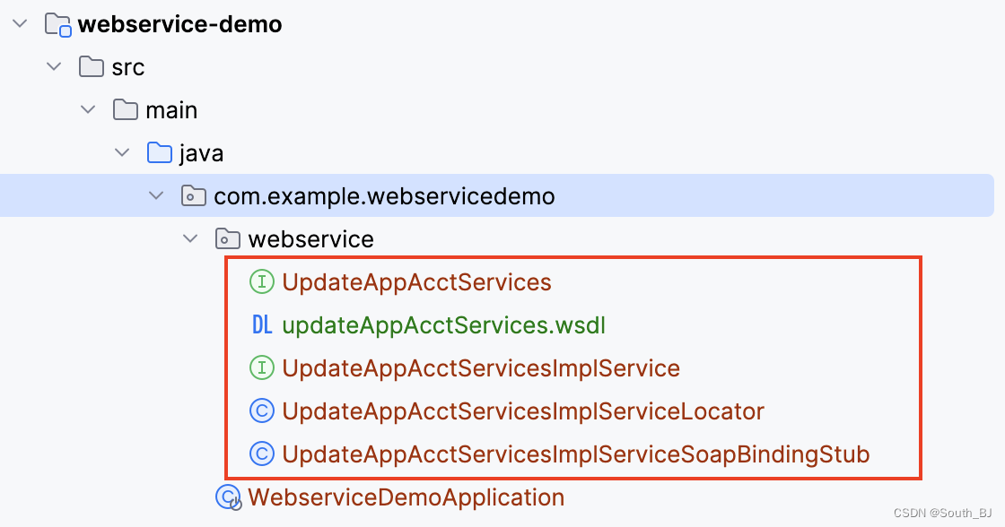Image resolution: width=1005 pixels, height=527 pixels.
Task: Select the java folder label
Action: point(201,153)
